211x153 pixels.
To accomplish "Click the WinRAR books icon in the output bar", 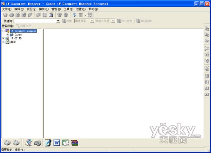I will coord(74,143).
